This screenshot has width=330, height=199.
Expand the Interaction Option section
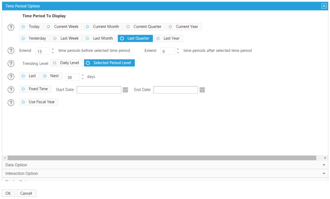click(165, 174)
